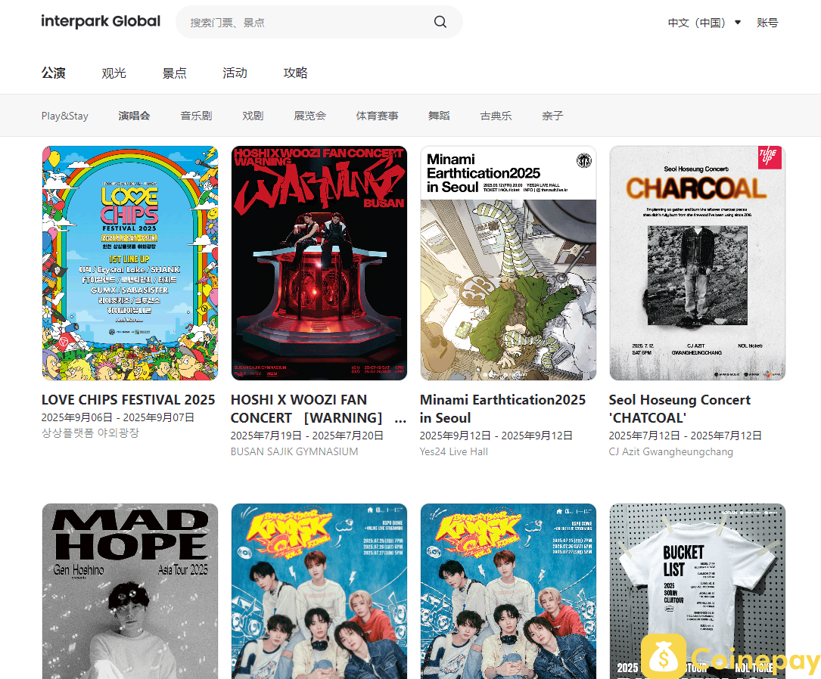Open the 中文（中国）language dropdown
This screenshot has width=821, height=679.
coord(704,23)
